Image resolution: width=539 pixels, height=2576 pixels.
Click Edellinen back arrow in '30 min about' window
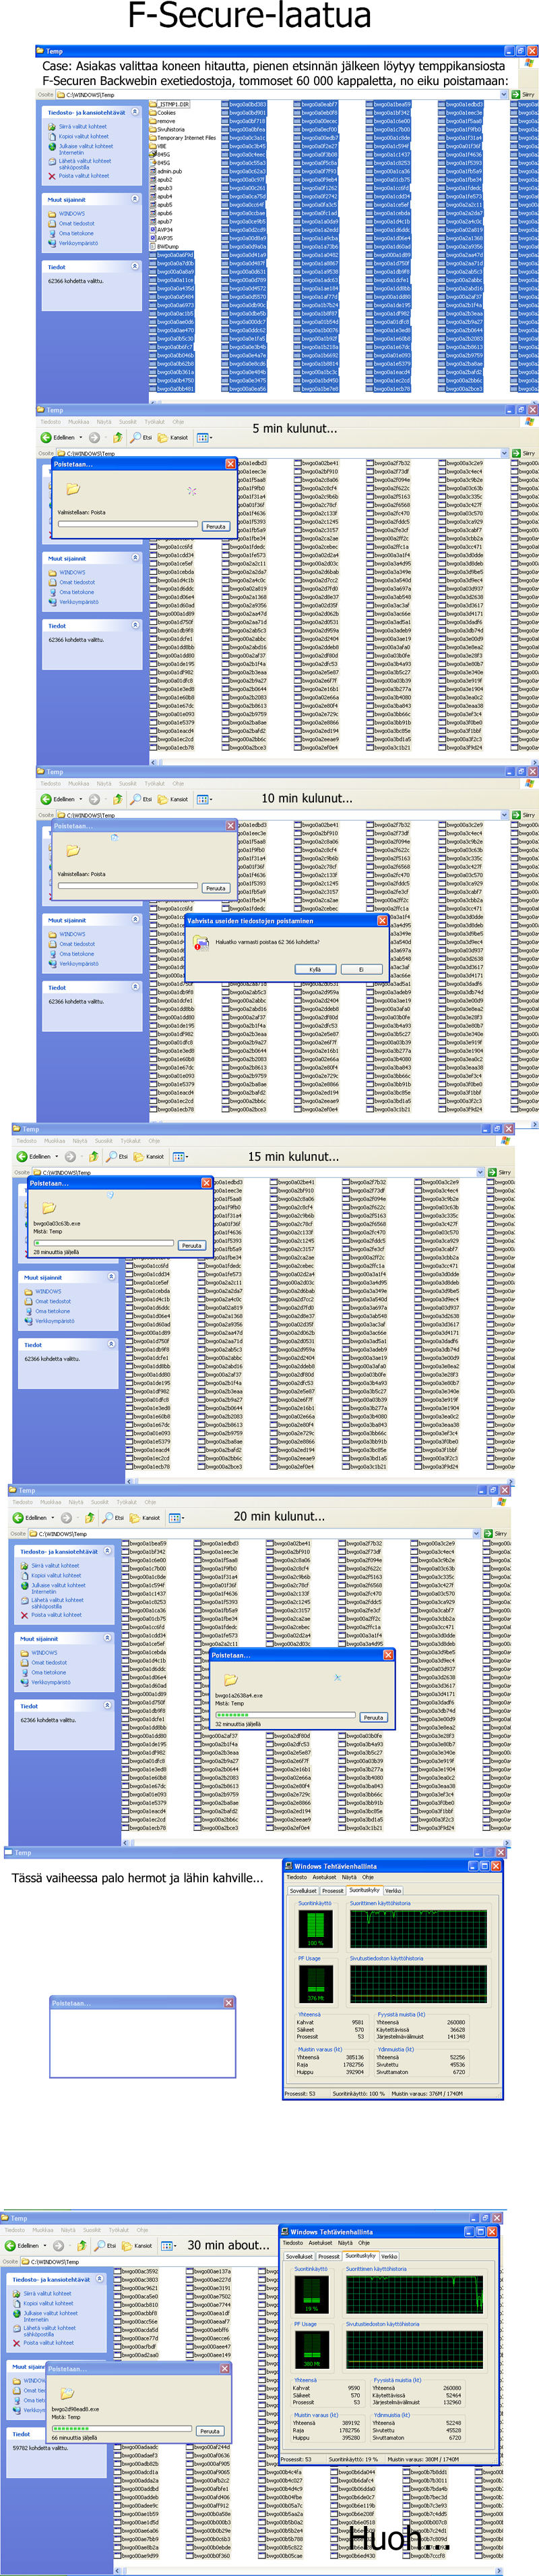pos(10,2246)
